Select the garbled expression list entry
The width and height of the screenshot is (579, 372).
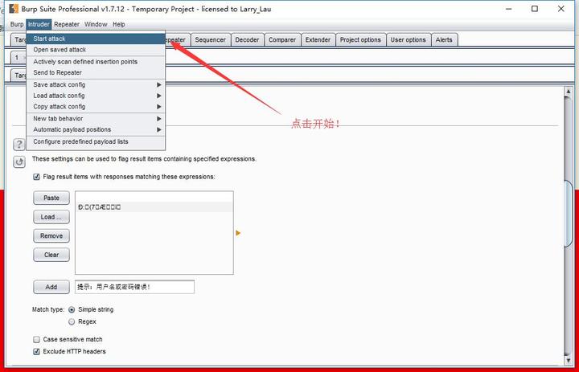[x=154, y=207]
